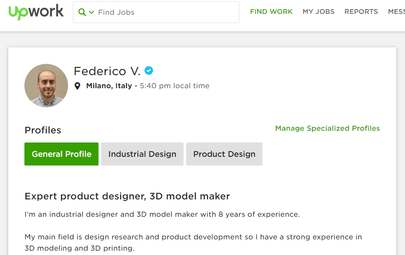Click the location pin icon
Viewport: 405px width, 255px height.
[78, 86]
